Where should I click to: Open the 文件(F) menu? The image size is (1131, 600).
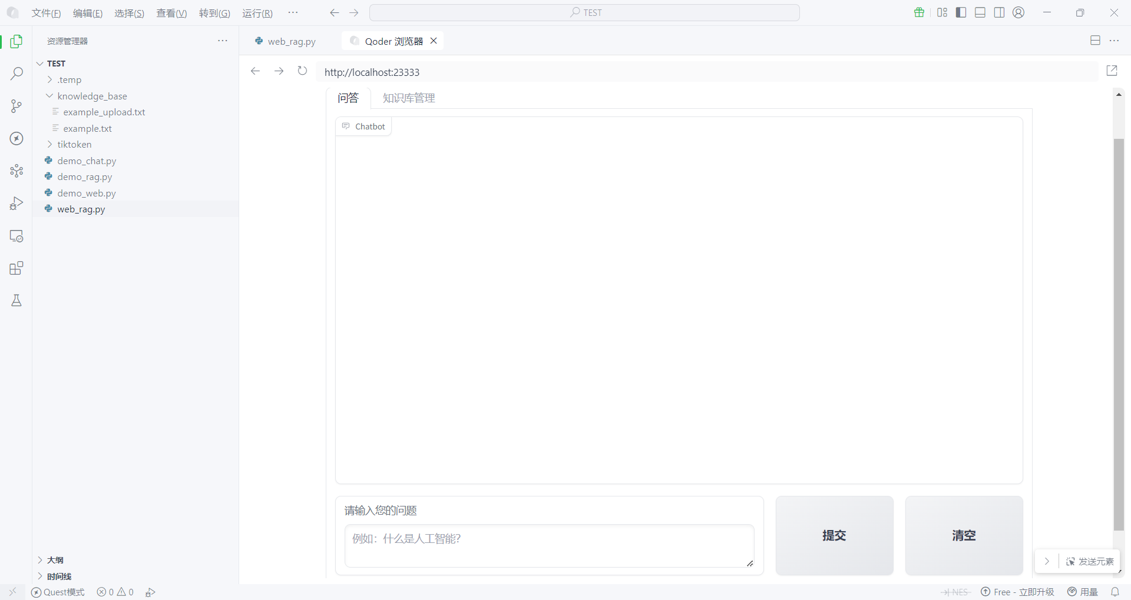[x=47, y=13]
